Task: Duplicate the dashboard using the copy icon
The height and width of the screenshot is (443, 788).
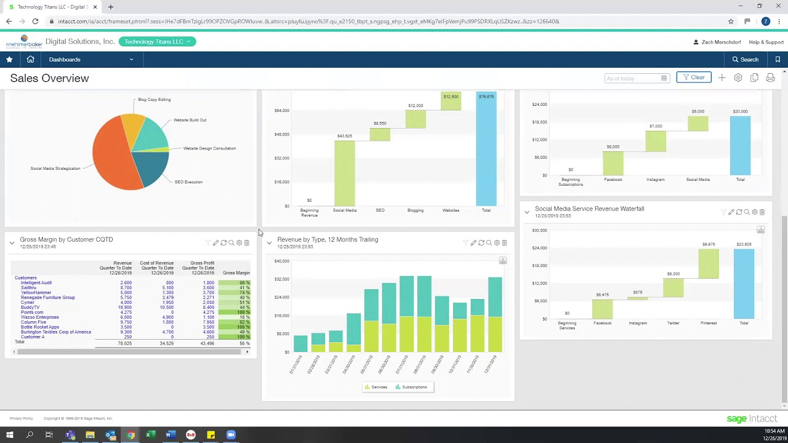Action: [753, 78]
